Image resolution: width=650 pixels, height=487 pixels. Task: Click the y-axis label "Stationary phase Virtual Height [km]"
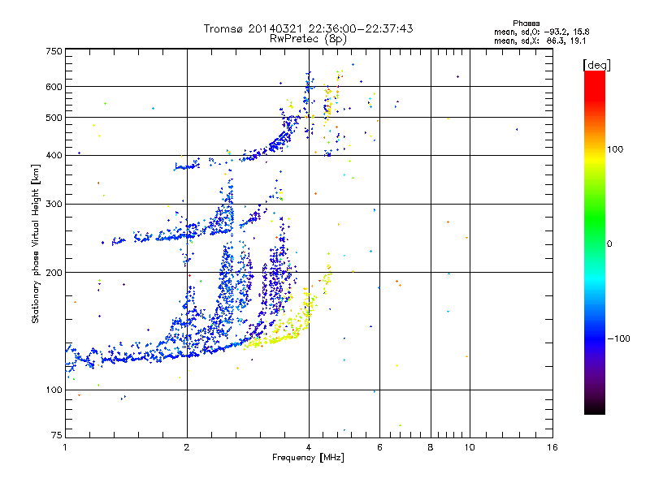(x=35, y=243)
